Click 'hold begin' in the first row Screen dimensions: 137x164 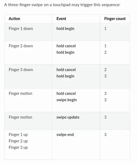pyautogui.click(x=65, y=29)
